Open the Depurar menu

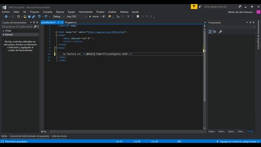click(x=60, y=12)
